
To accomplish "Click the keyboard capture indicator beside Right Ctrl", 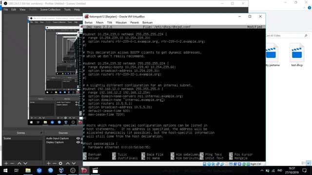I will 248,164.
